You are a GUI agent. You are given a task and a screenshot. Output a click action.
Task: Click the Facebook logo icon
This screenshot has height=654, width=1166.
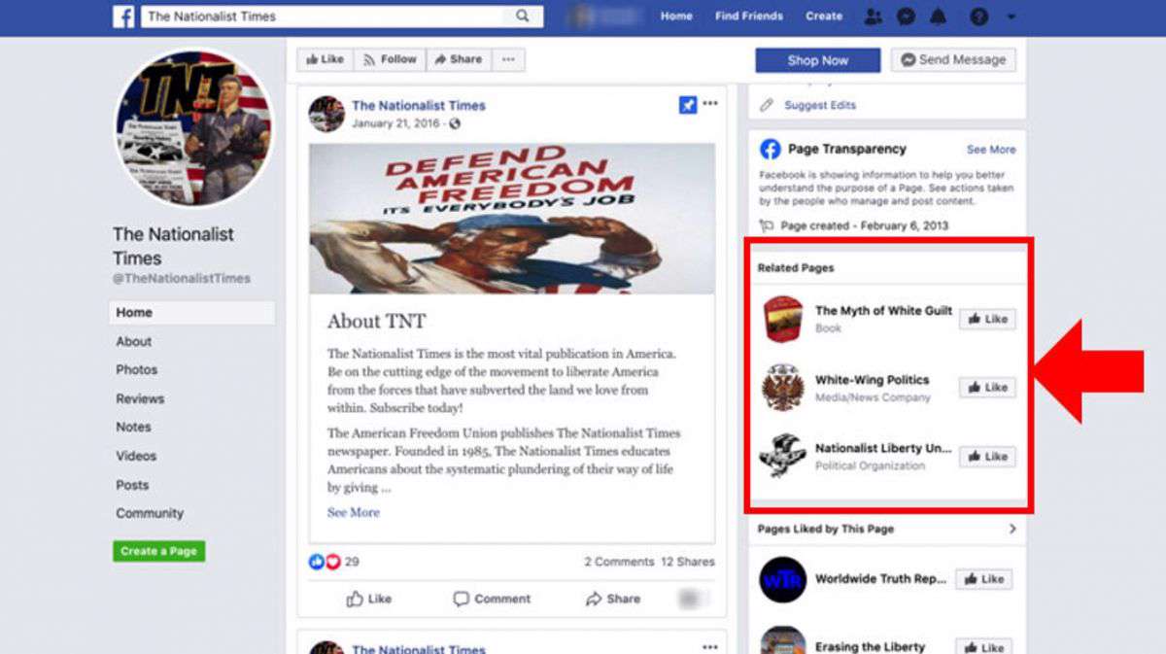coord(123,17)
